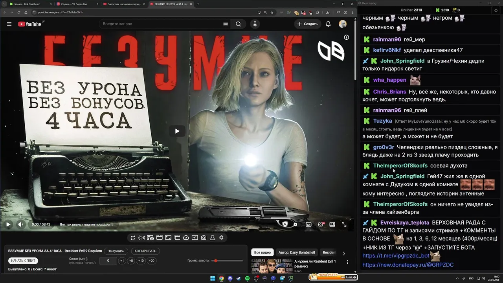Viewport: 503px width, 283px height.
Task: Click the clapperboard icon under the video
Action: 159,237
